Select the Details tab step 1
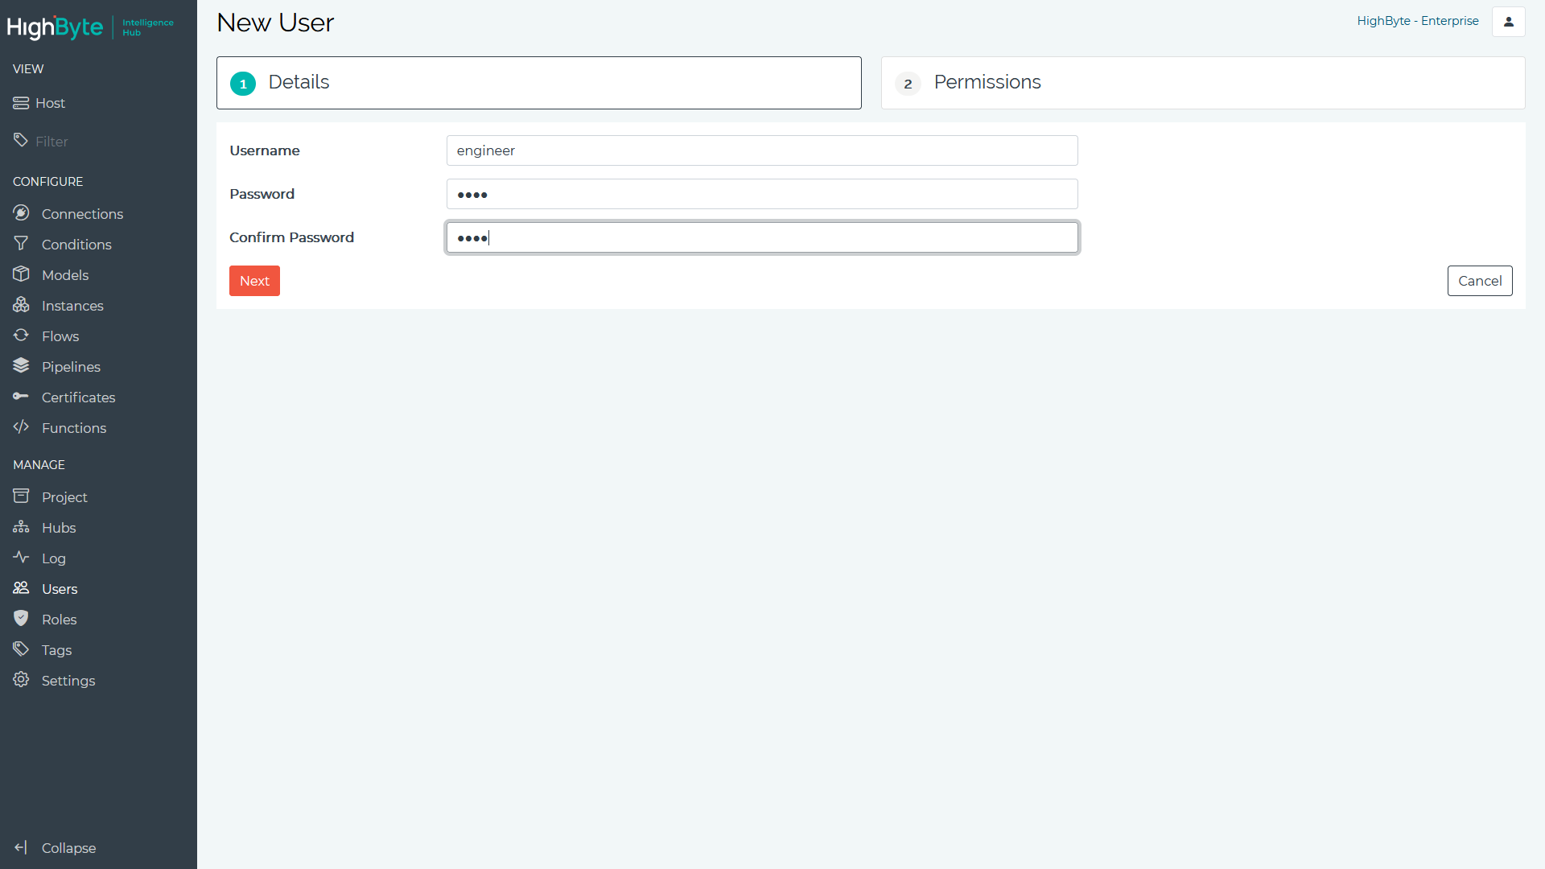Screen dimensions: 1545x869 click(539, 83)
